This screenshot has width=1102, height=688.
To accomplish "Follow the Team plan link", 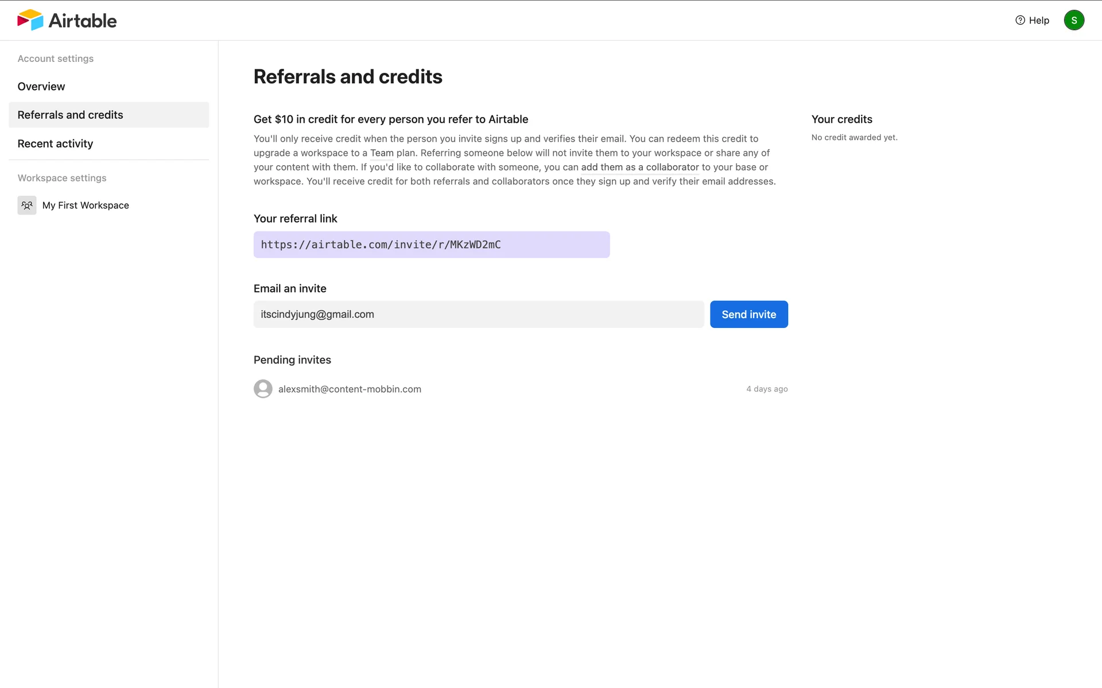I will point(382,153).
